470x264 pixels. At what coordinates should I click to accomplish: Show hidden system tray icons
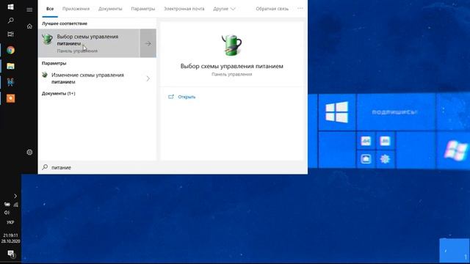coord(15,196)
